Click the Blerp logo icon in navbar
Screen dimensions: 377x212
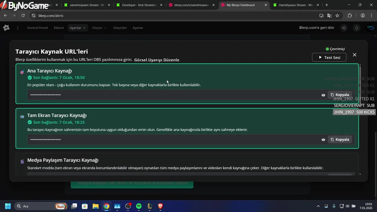point(6,28)
